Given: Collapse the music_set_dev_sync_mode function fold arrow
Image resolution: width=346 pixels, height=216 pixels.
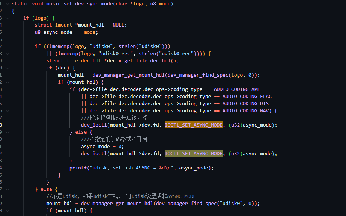Looking at the screenshot, I should click(8, 4).
